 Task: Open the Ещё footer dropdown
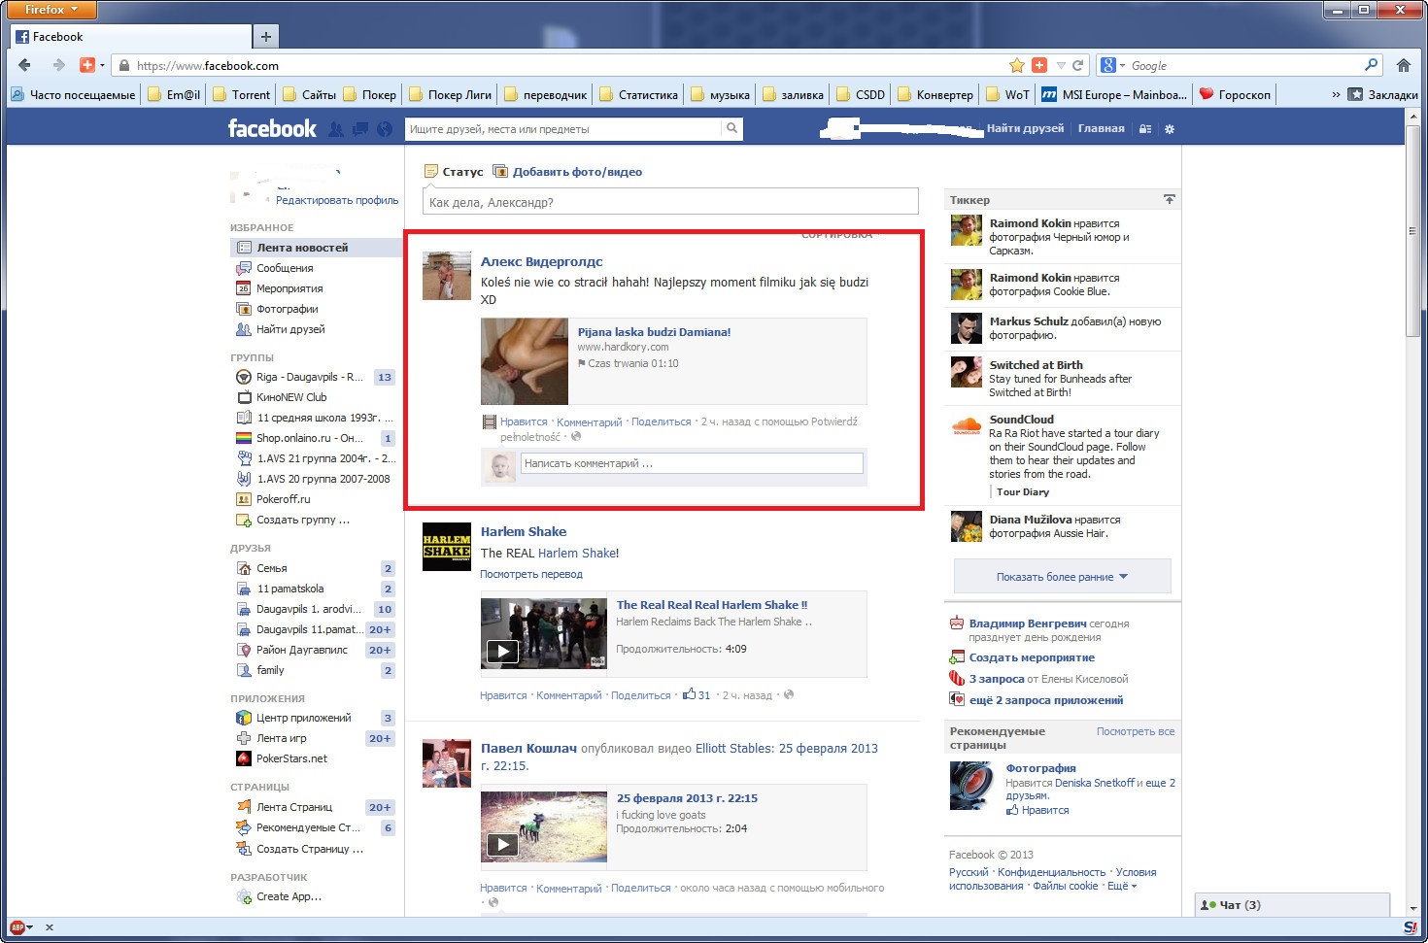[1122, 886]
